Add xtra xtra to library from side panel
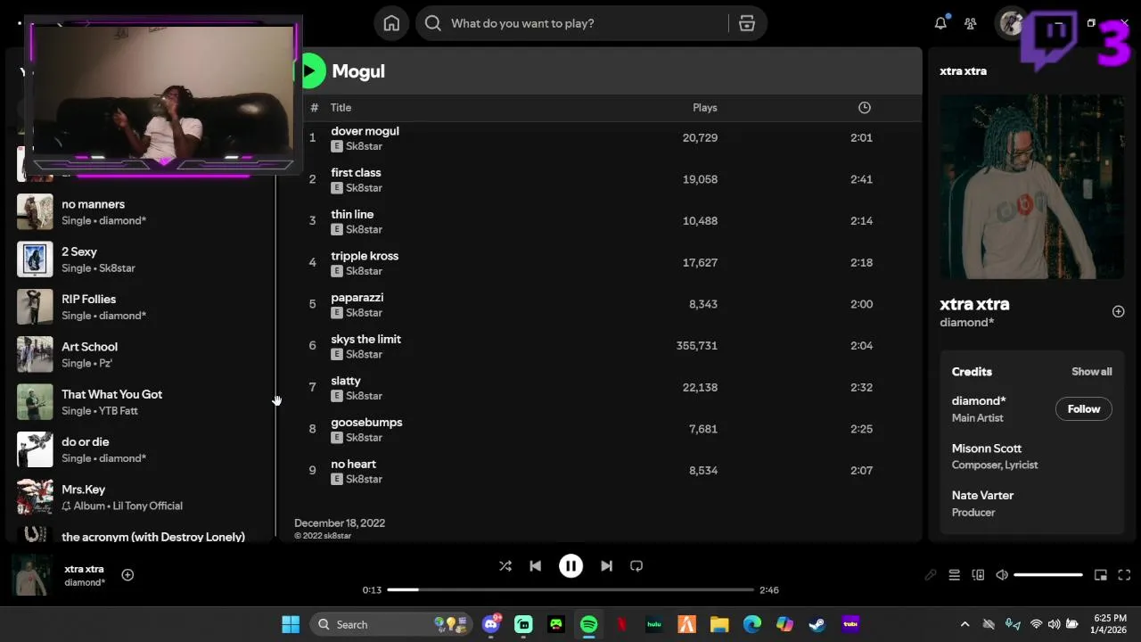 [x=1118, y=311]
